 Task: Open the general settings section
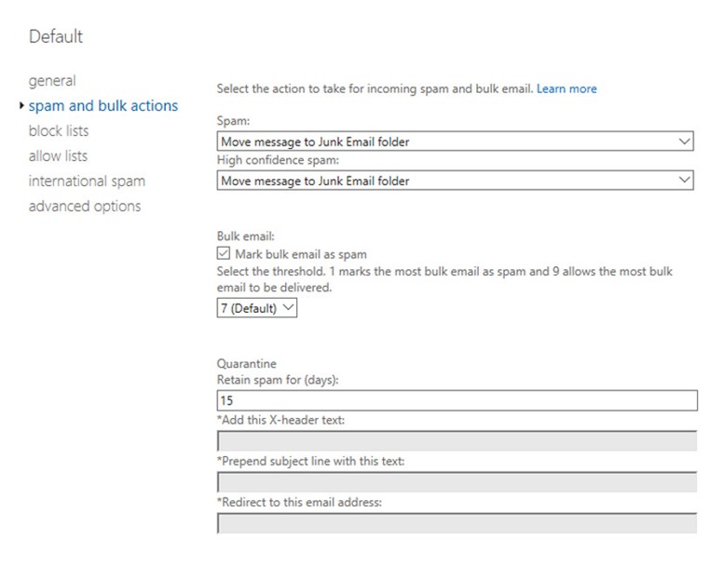(x=52, y=81)
